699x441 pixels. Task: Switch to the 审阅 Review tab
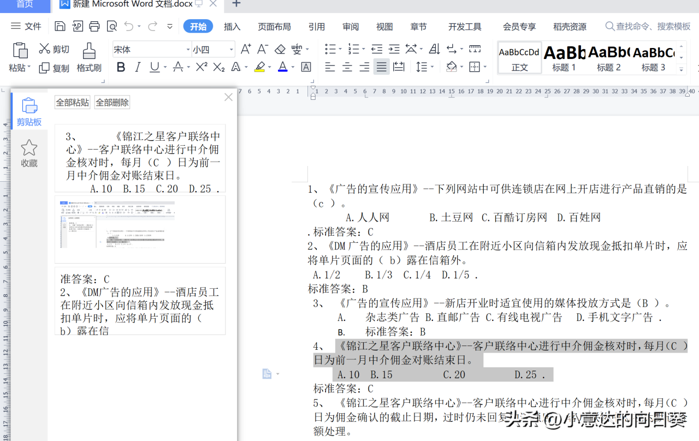[351, 26]
